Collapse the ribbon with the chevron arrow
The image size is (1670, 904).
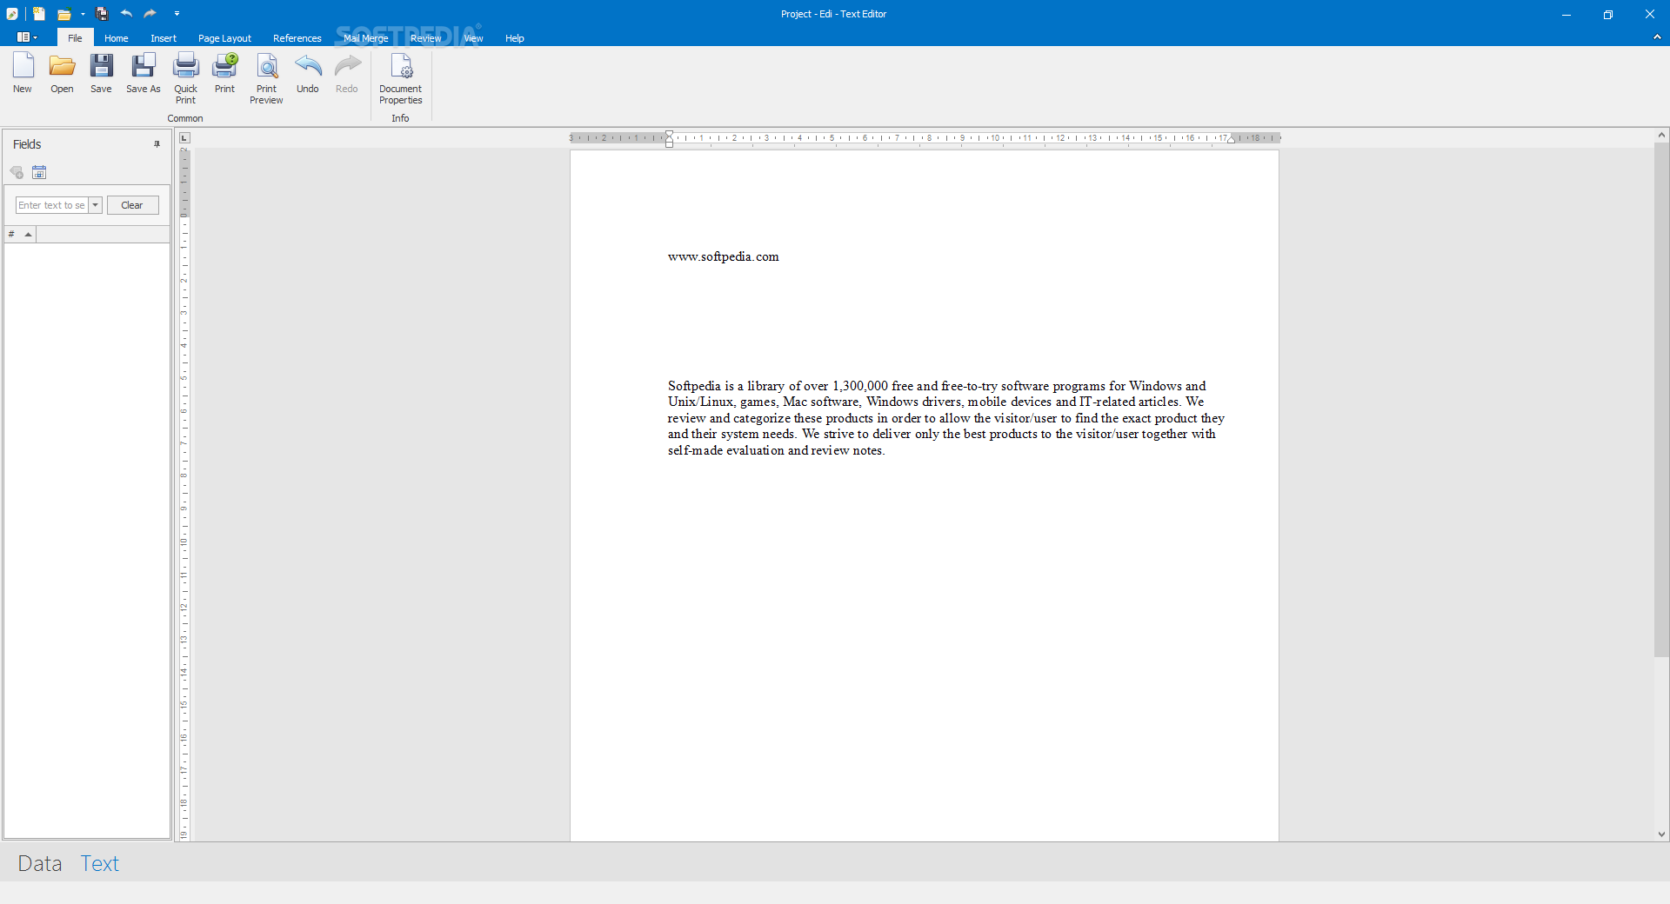click(x=1657, y=37)
